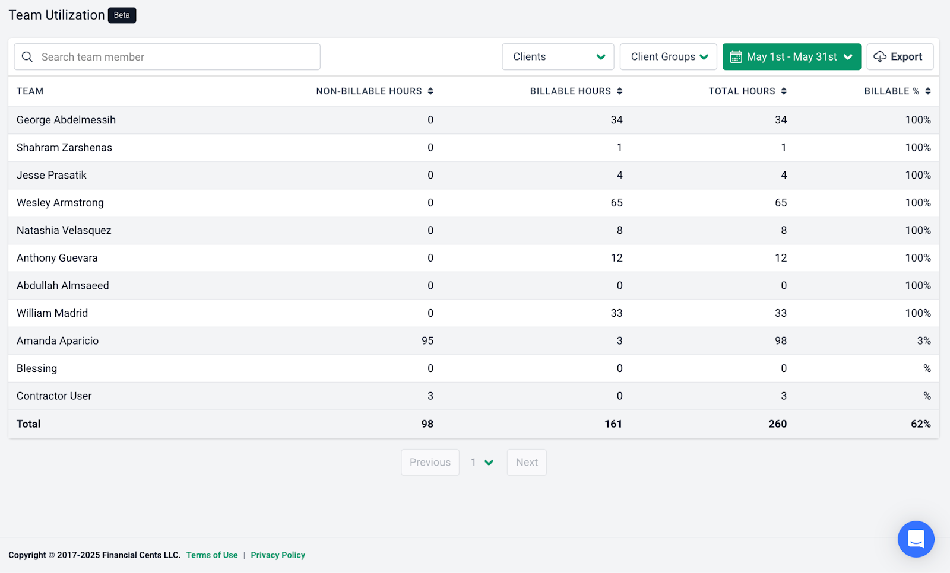
Task: Click the Export button
Action: tap(900, 57)
